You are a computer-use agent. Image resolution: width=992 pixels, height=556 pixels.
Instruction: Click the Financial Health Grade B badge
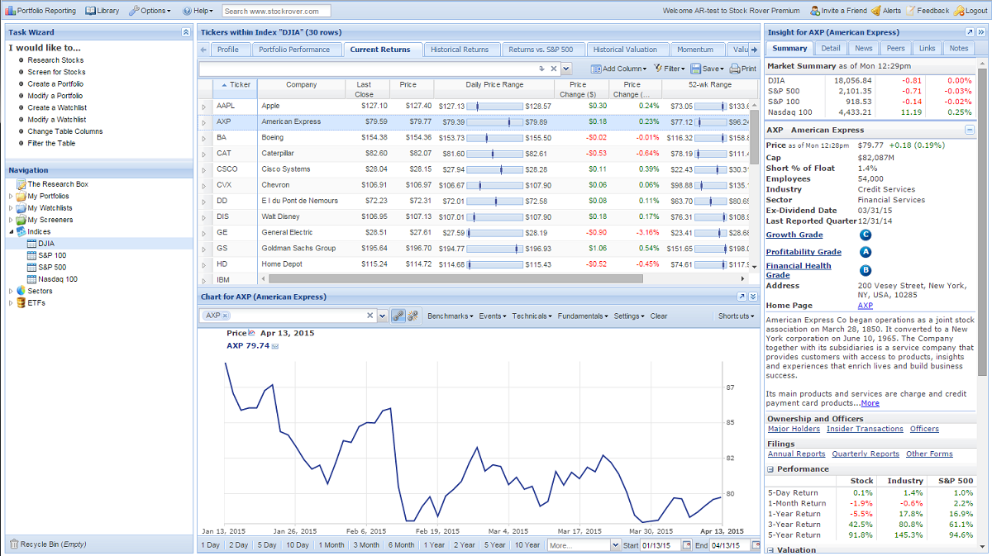click(x=866, y=269)
